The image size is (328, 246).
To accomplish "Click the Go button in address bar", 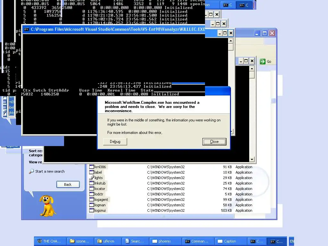I will pos(266,61).
